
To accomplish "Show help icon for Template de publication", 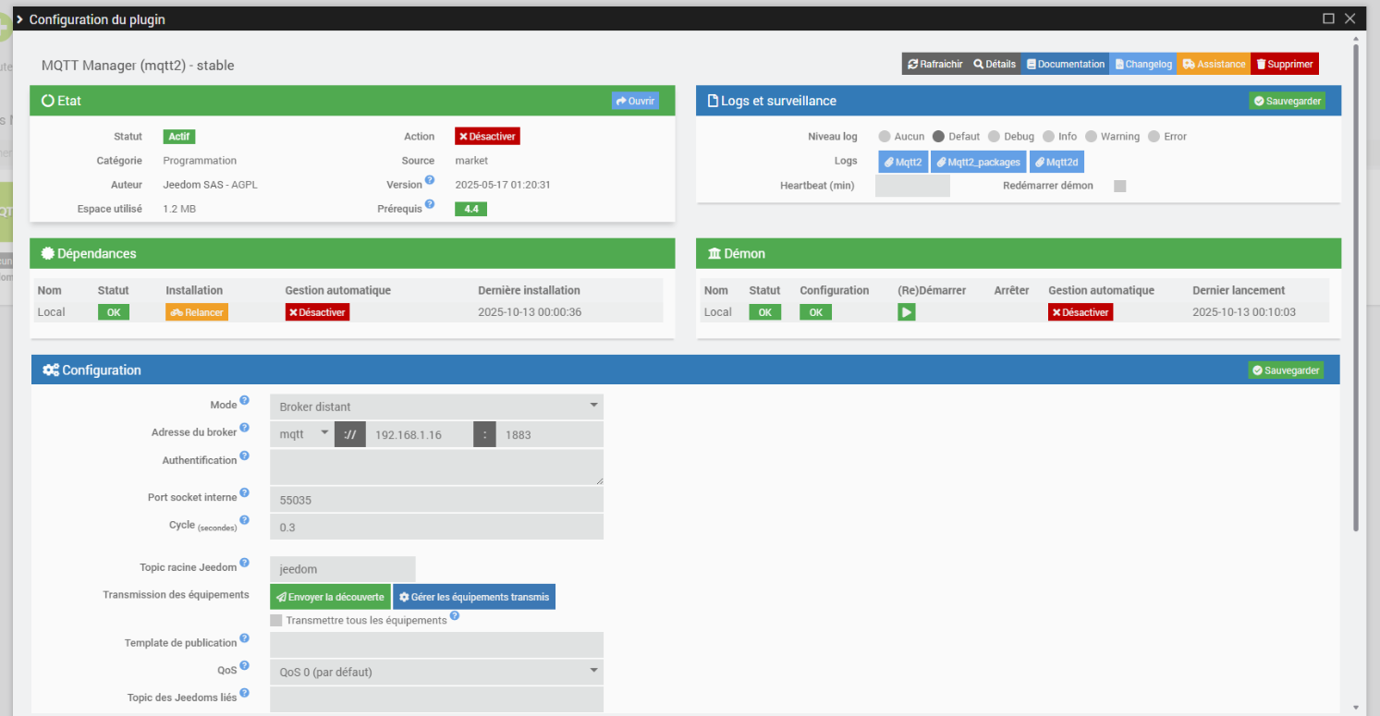I will (245, 638).
